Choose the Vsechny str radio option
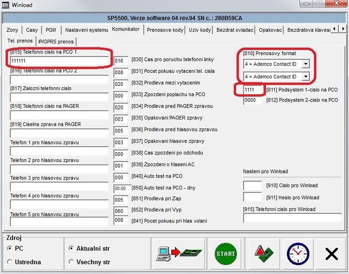The image size is (349, 274). pos(71,262)
